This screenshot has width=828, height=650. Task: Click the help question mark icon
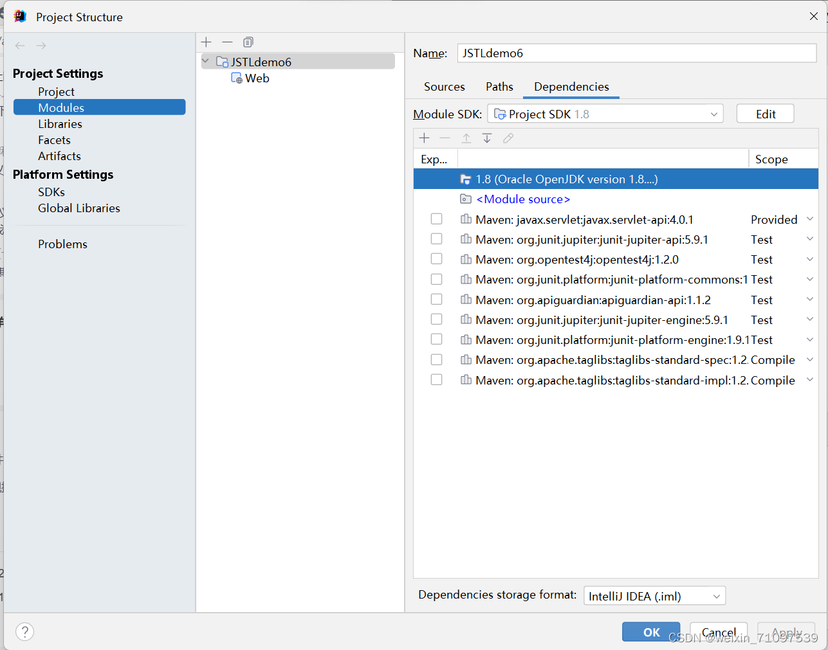24,632
